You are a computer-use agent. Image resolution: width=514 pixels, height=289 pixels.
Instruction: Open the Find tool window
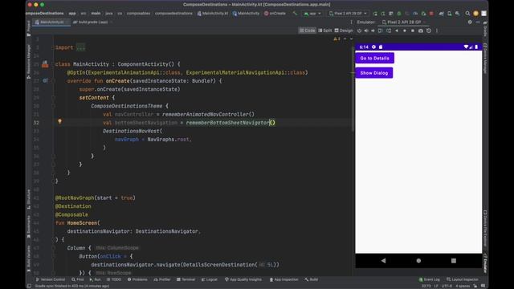78,279
